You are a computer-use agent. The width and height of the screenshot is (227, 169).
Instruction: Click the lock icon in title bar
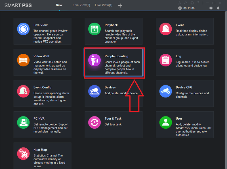(x=186, y=3)
